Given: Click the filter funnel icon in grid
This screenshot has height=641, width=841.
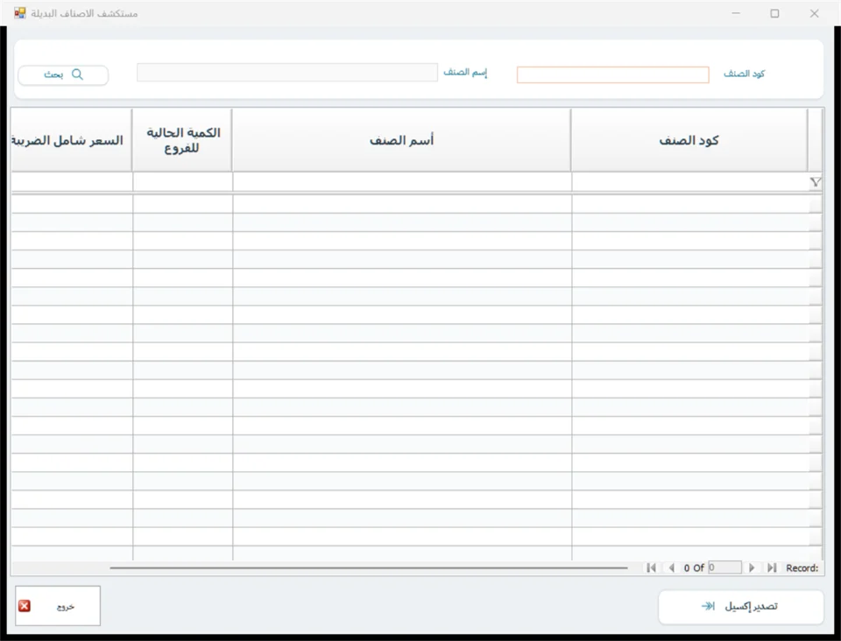Looking at the screenshot, I should point(816,182).
